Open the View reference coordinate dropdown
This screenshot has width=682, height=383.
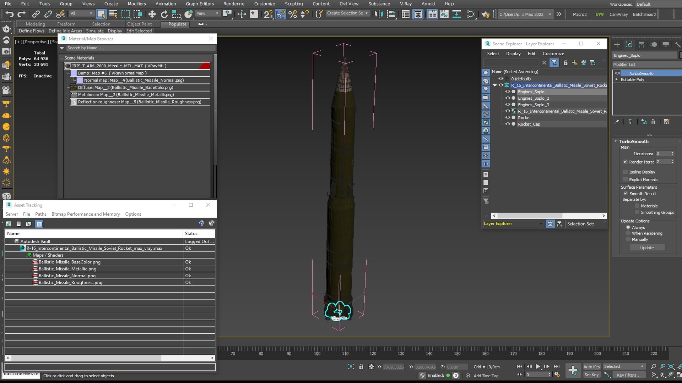pos(208,13)
